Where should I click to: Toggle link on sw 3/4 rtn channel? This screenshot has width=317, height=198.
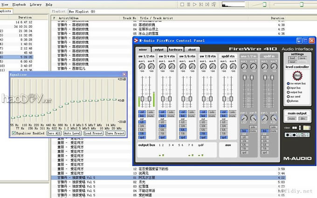162,116
